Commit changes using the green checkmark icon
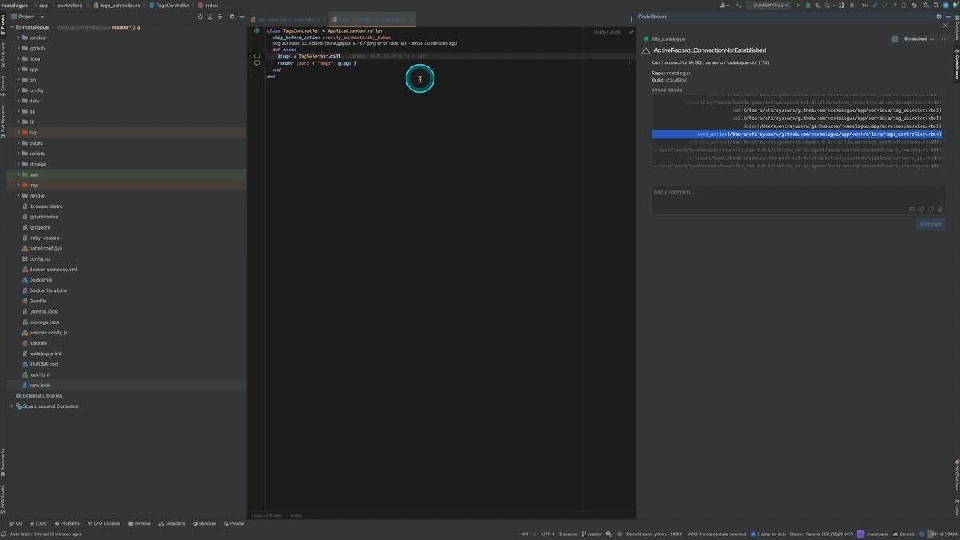The width and height of the screenshot is (960, 540). pyautogui.click(x=884, y=6)
